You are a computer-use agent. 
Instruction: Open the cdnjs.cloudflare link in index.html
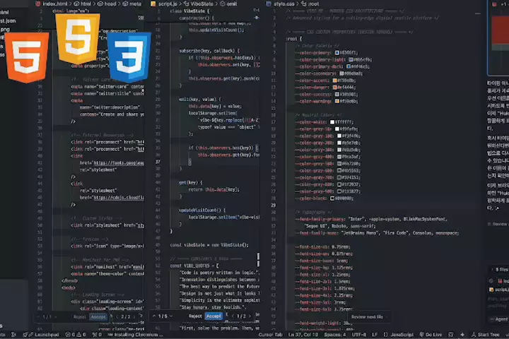point(119,198)
